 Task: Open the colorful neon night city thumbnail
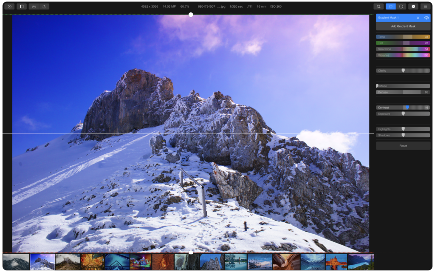[x=141, y=262]
